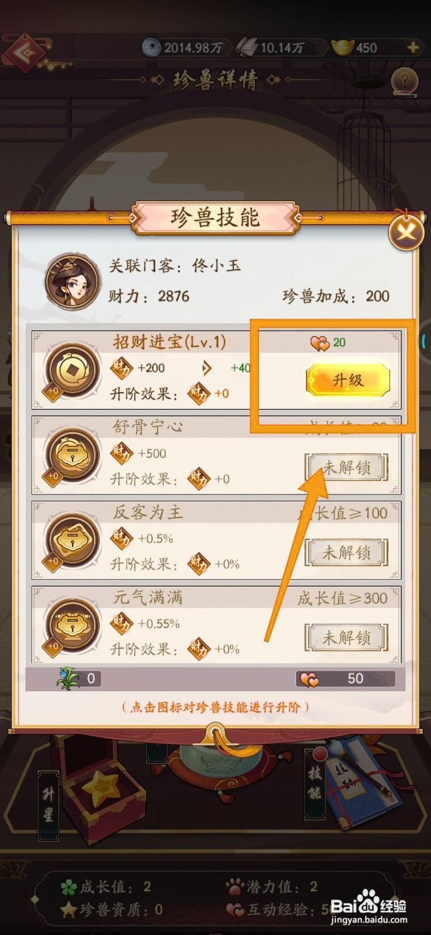Close the 珍兽技能 skill panel
Viewport: 431px width, 935px height.
tap(406, 233)
